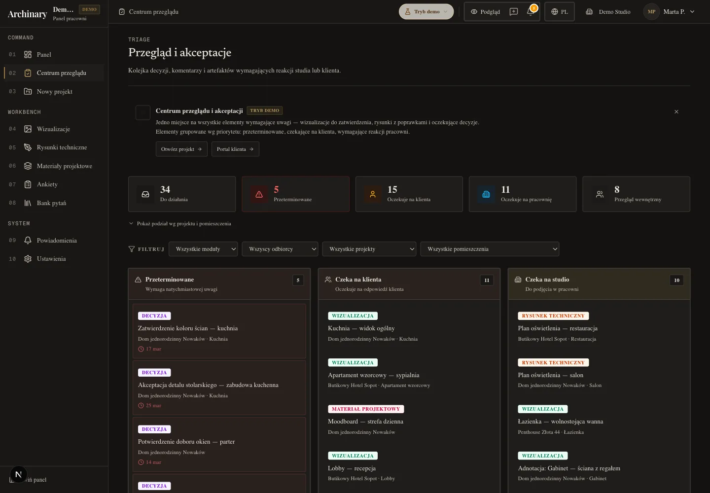Click the Ankiety clipboard icon
This screenshot has width=710, height=493.
pos(28,184)
